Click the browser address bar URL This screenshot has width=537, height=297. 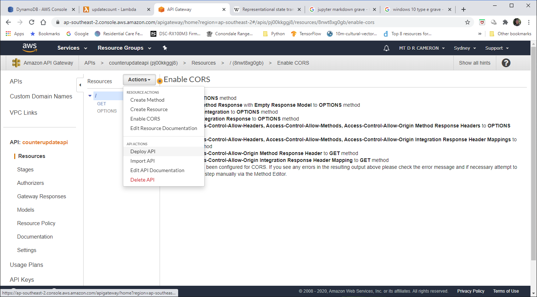[219, 22]
